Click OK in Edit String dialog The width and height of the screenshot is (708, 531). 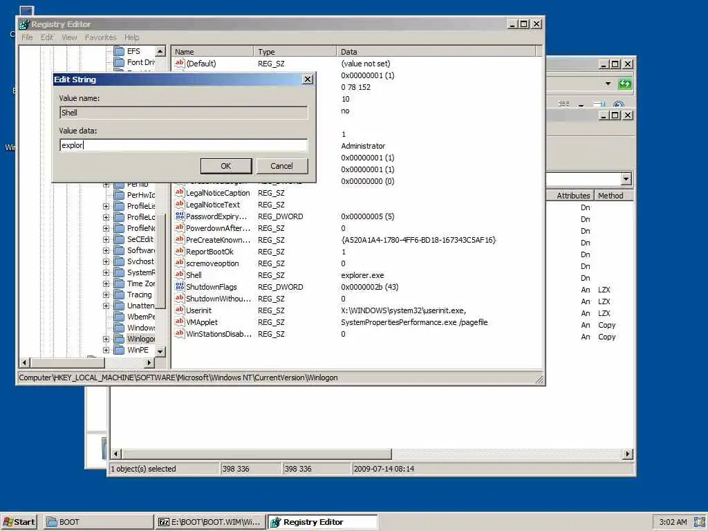point(226,166)
